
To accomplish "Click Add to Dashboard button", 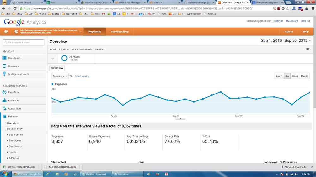I will [82, 49].
